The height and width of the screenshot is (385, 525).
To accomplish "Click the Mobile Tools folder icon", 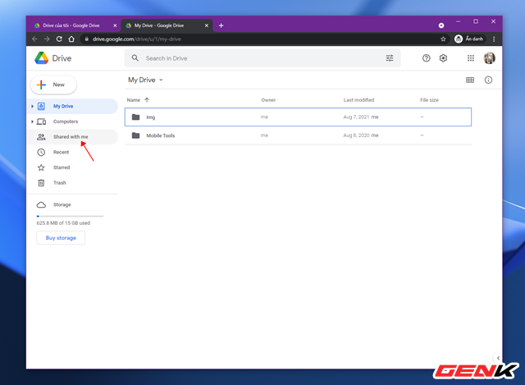I will pos(135,135).
